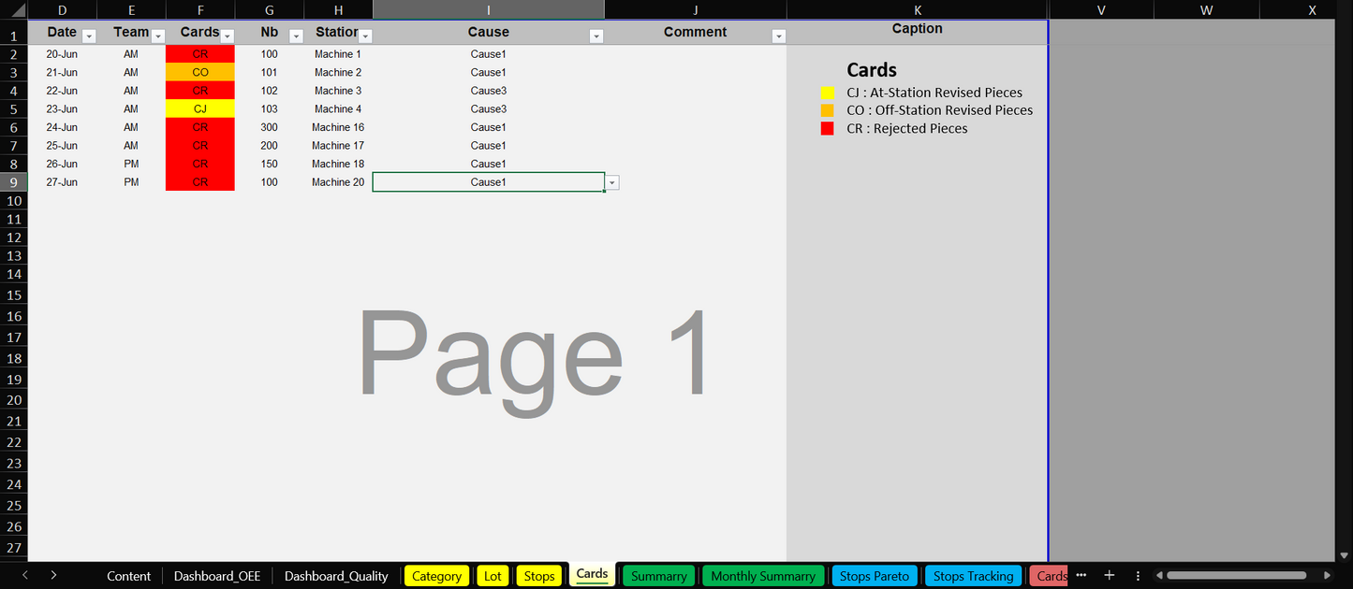Click horizontal scrollbar right arrow
The height and width of the screenshot is (589, 1353).
point(1327,575)
